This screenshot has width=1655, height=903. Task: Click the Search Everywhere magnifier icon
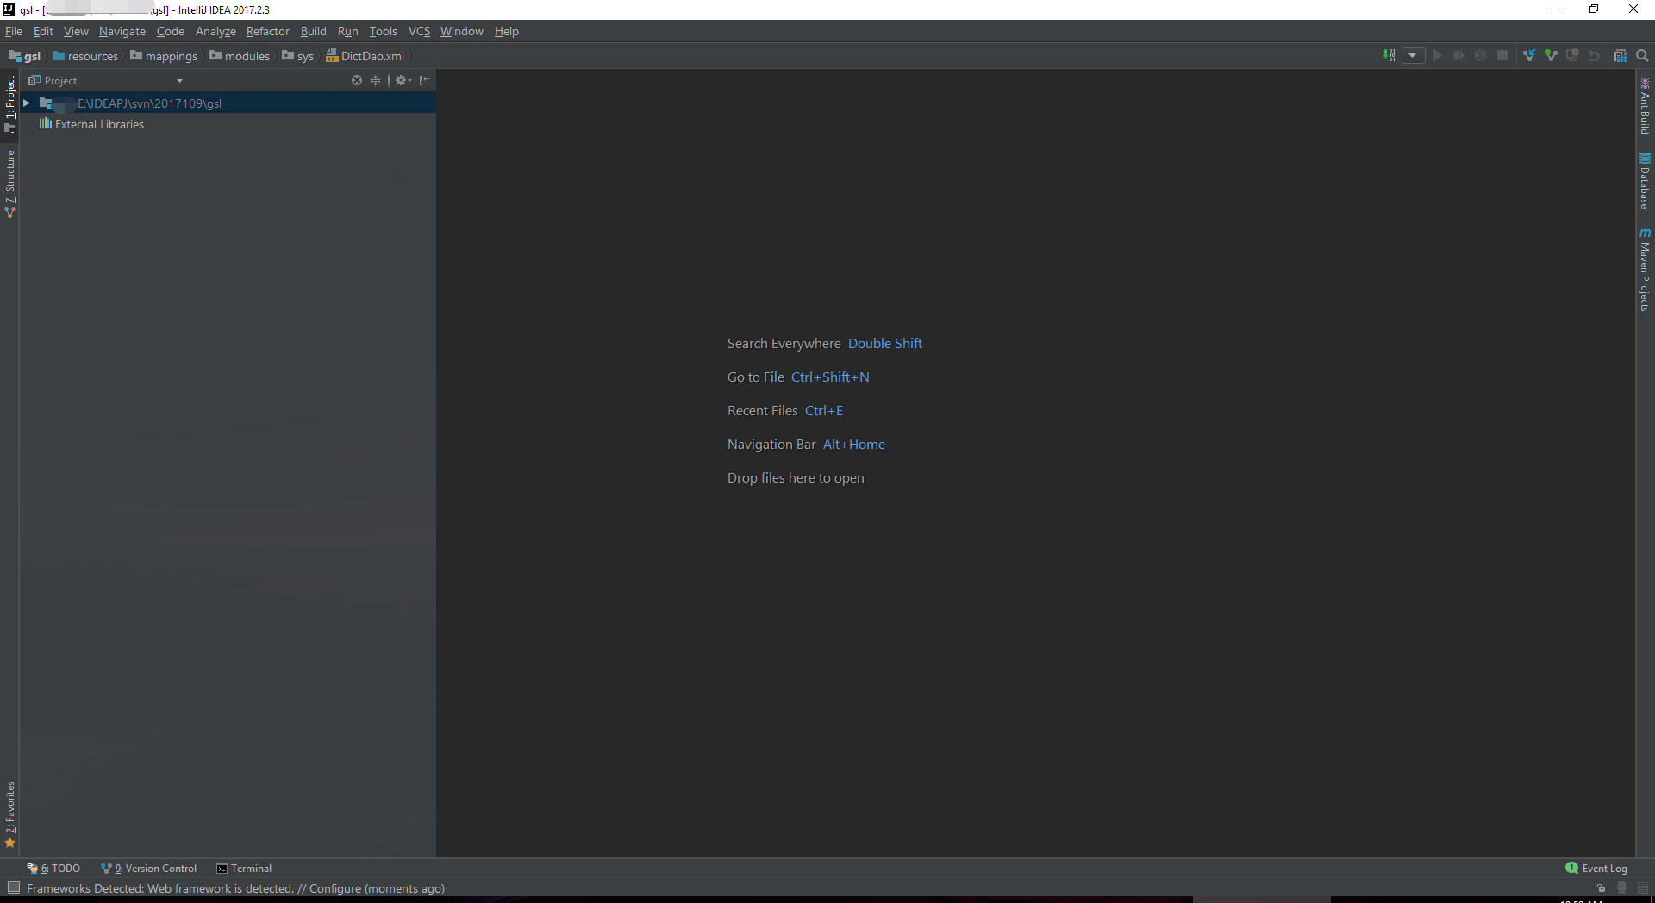(x=1642, y=55)
